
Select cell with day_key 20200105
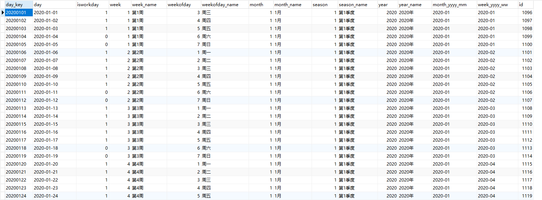[19, 45]
